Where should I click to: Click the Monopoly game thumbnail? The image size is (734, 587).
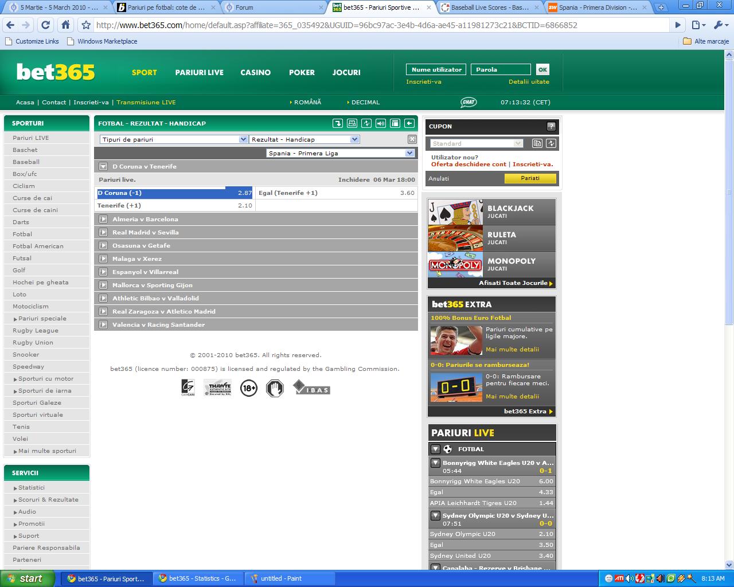tap(455, 264)
